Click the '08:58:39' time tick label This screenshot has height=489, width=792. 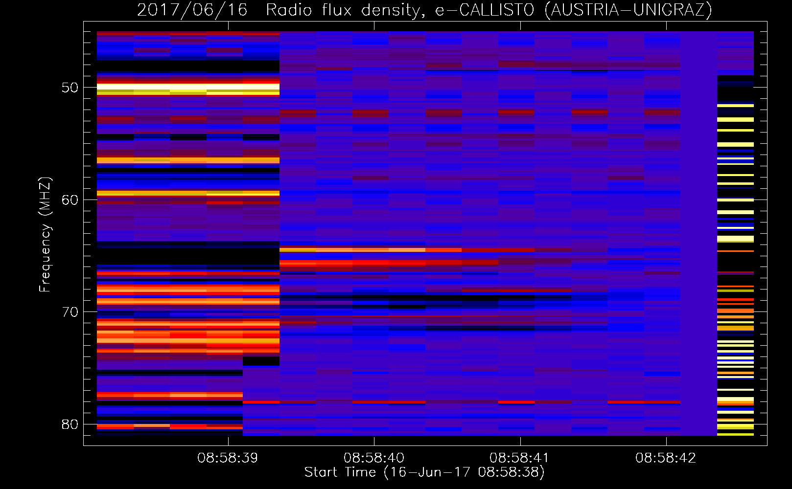pos(228,458)
